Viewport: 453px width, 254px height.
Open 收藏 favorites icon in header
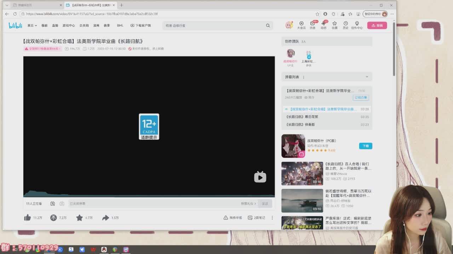click(334, 25)
